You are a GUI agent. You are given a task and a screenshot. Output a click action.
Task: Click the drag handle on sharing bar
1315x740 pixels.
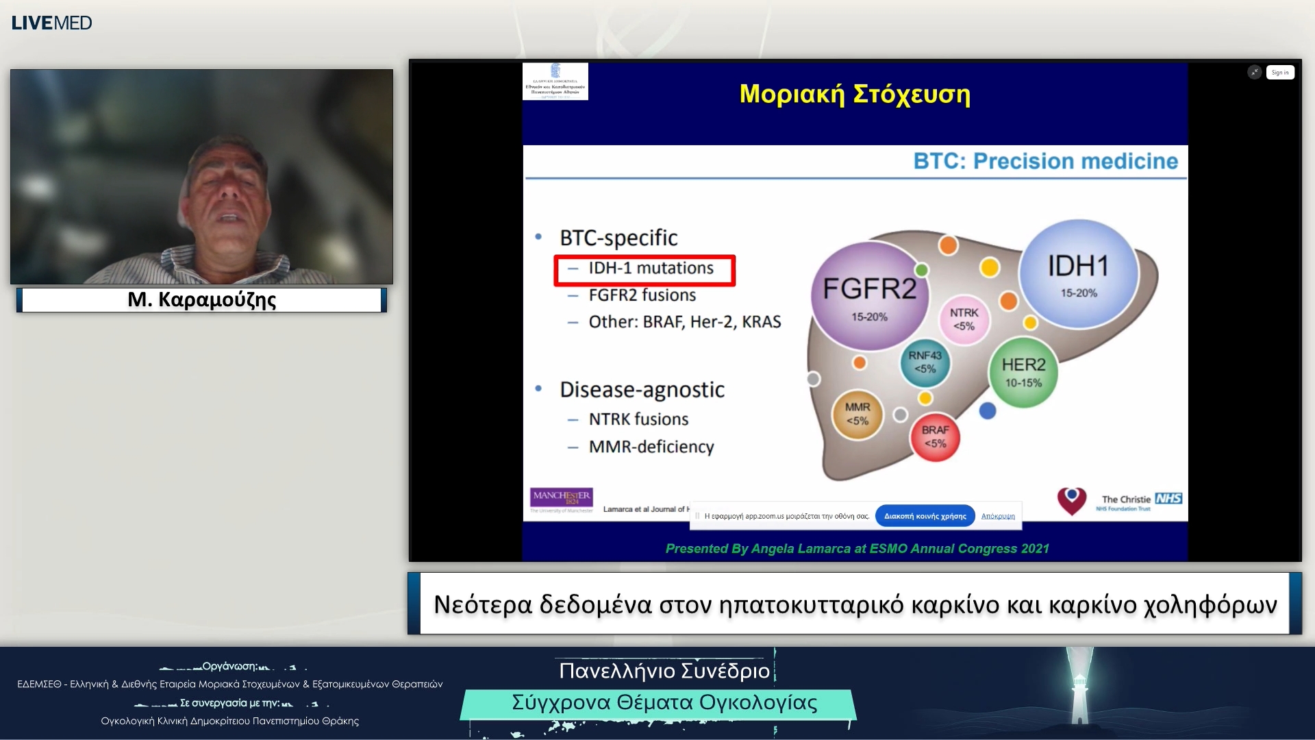(697, 516)
